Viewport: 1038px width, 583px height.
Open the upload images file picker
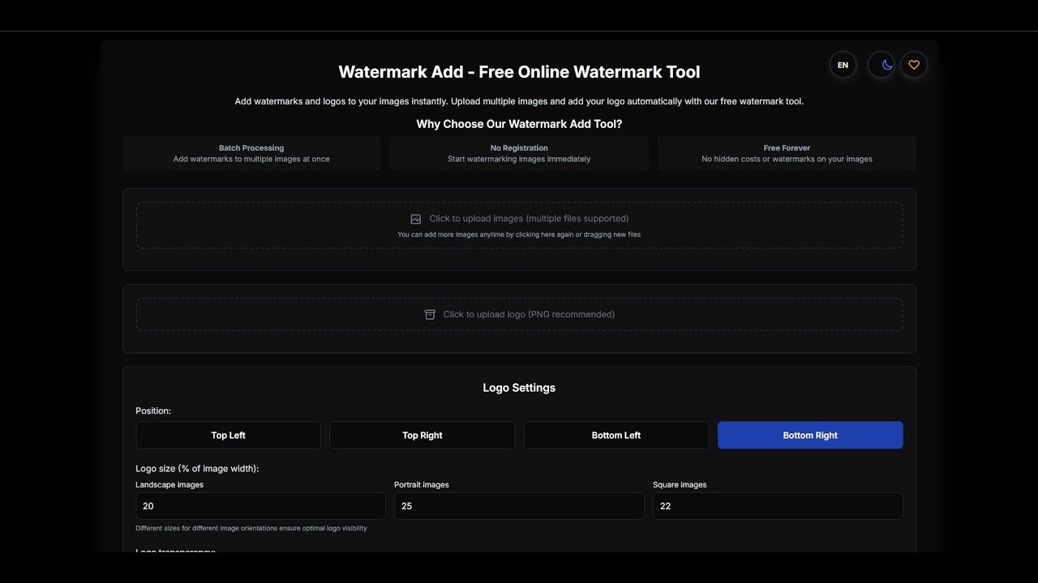[519, 225]
